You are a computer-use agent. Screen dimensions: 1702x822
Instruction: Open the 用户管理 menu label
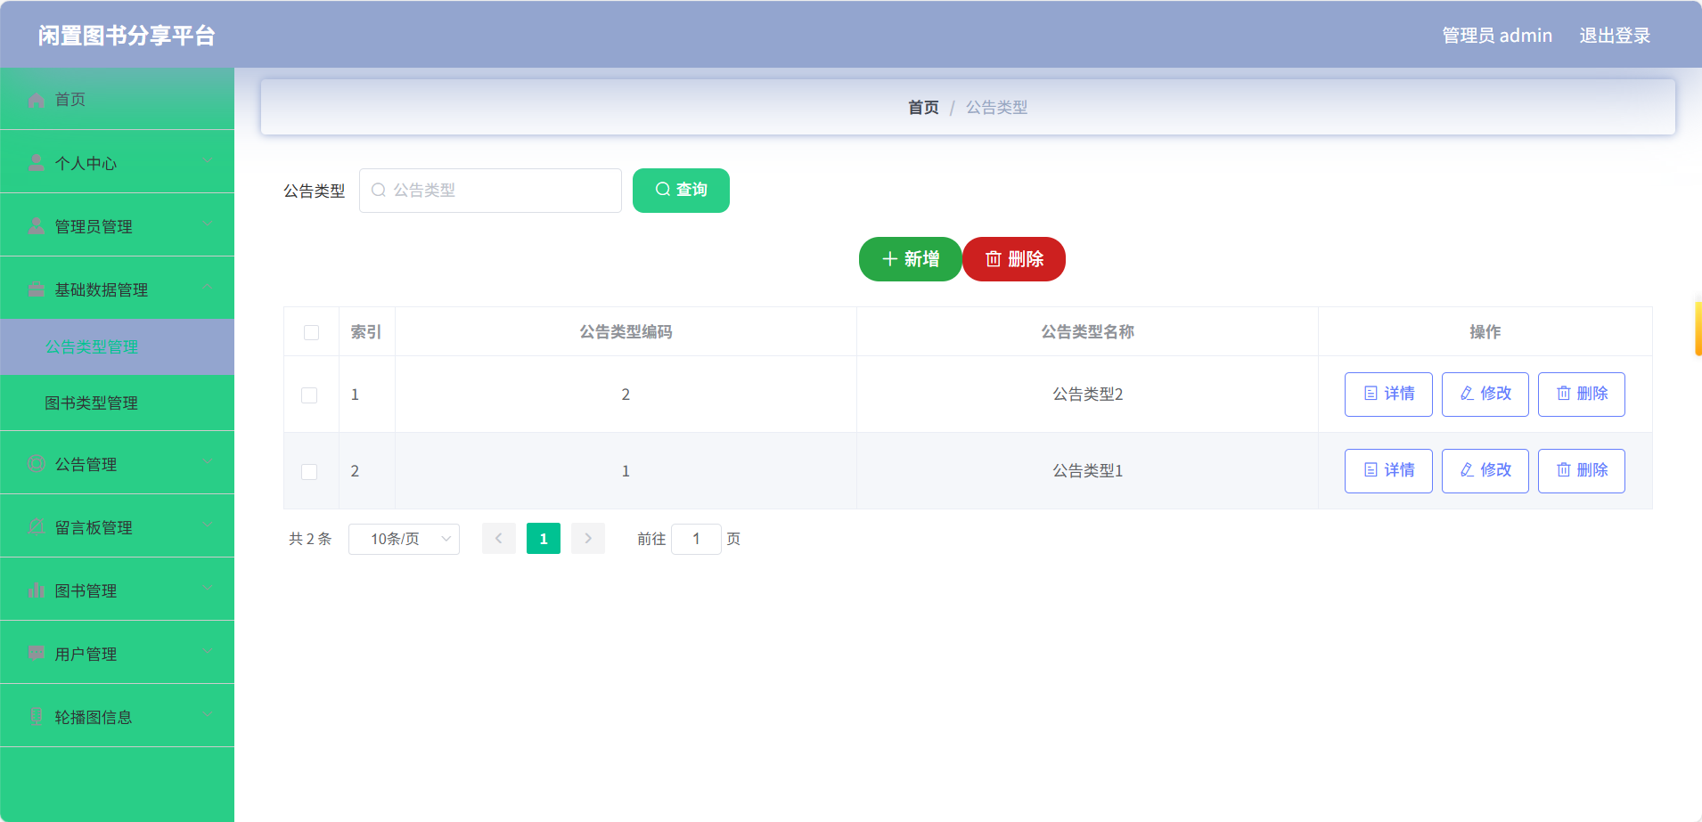[x=86, y=654]
